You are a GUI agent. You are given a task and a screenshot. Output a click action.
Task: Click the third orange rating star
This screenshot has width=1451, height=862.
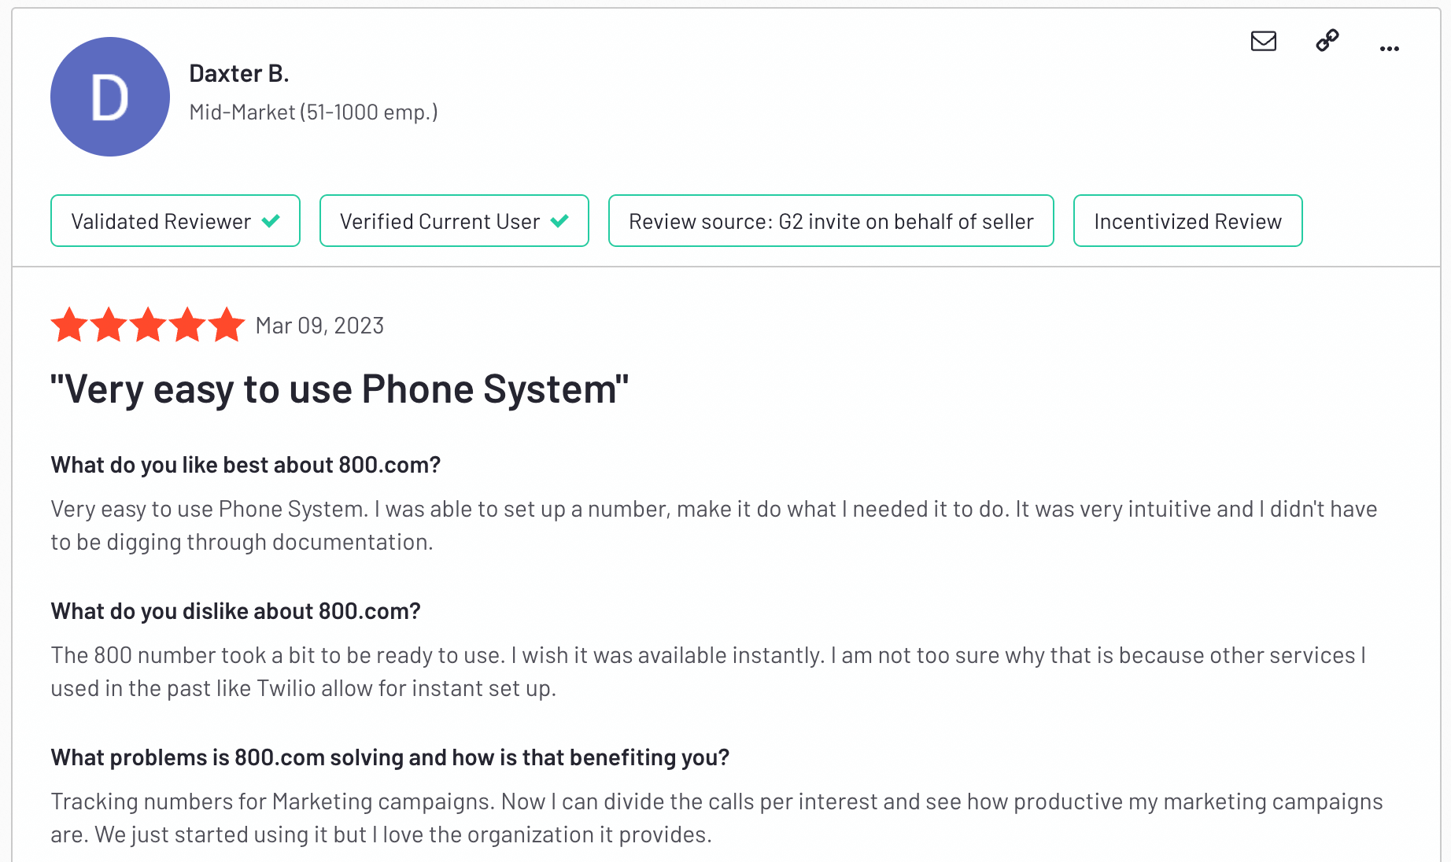click(x=148, y=325)
